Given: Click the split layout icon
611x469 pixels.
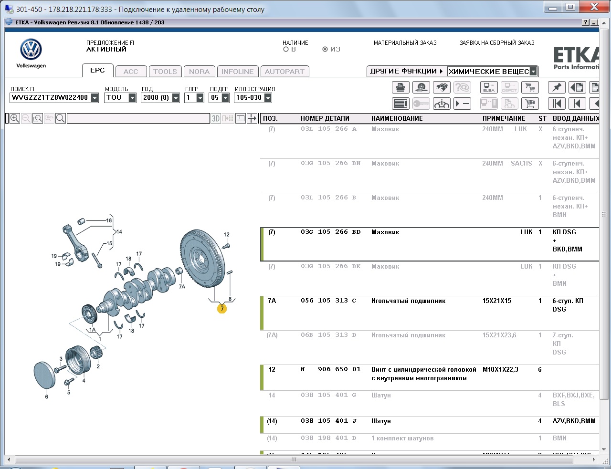Looking at the screenshot, I should click(241, 118).
